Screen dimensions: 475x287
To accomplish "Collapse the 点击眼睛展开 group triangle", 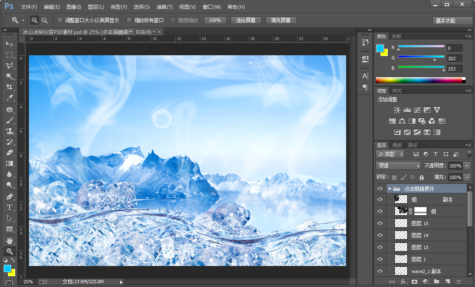I will point(389,189).
